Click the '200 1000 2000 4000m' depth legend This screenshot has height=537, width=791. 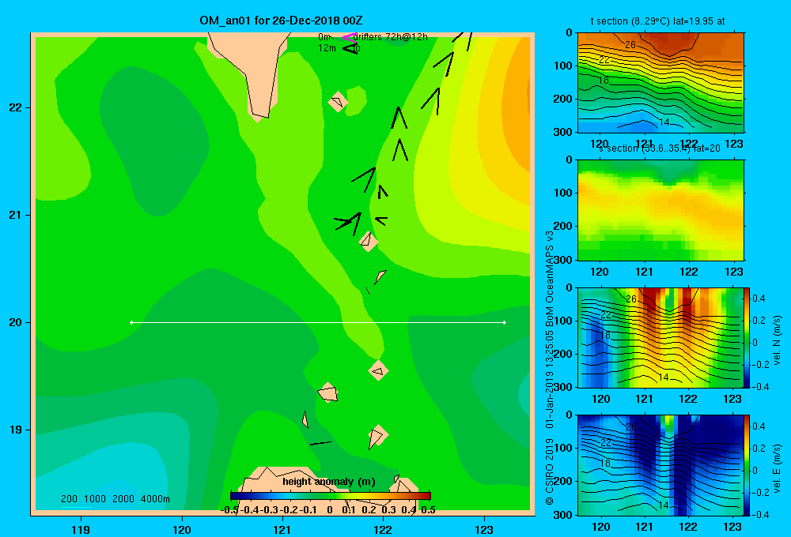pos(115,499)
